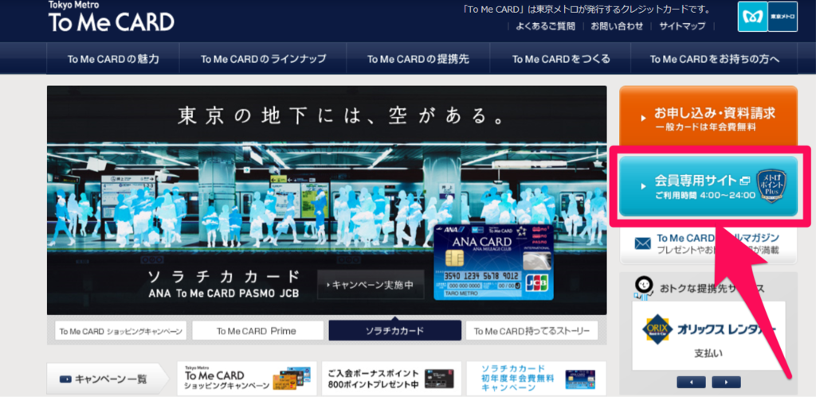This screenshot has height=397, width=816.
Task: Open ショッピングキャンペーン bottom banner
Action: pos(247,378)
